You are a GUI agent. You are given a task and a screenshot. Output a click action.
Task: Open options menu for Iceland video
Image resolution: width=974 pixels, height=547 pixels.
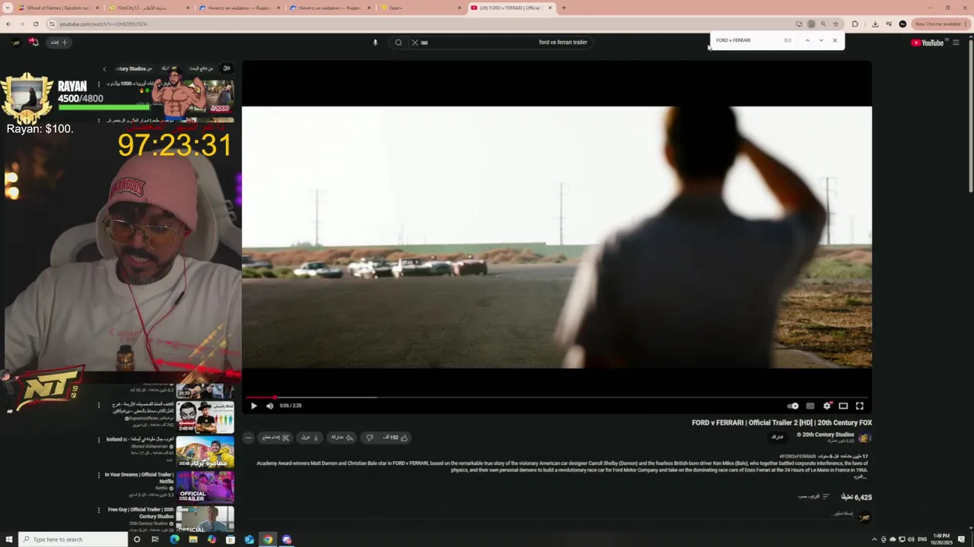click(x=98, y=440)
